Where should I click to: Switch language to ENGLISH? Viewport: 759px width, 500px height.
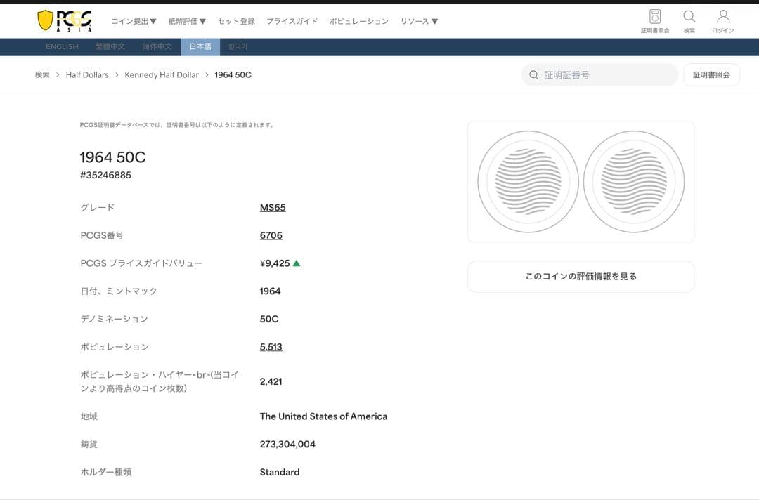[62, 46]
